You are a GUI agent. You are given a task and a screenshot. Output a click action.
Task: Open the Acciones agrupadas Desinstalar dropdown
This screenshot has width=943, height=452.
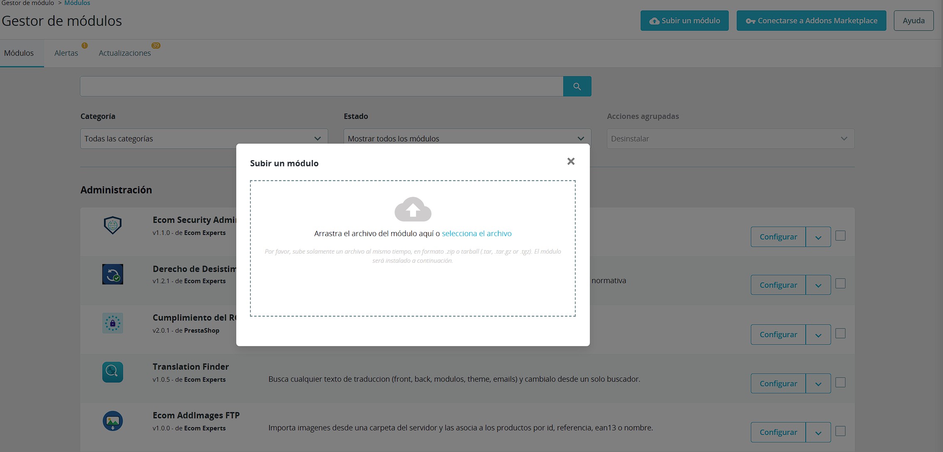coord(730,138)
